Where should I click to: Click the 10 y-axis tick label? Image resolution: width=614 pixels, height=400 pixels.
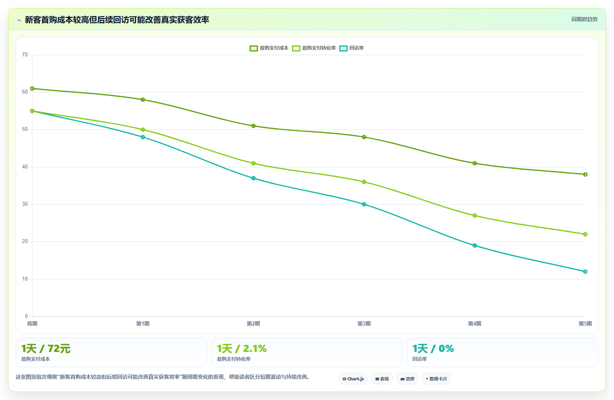pyautogui.click(x=25, y=279)
